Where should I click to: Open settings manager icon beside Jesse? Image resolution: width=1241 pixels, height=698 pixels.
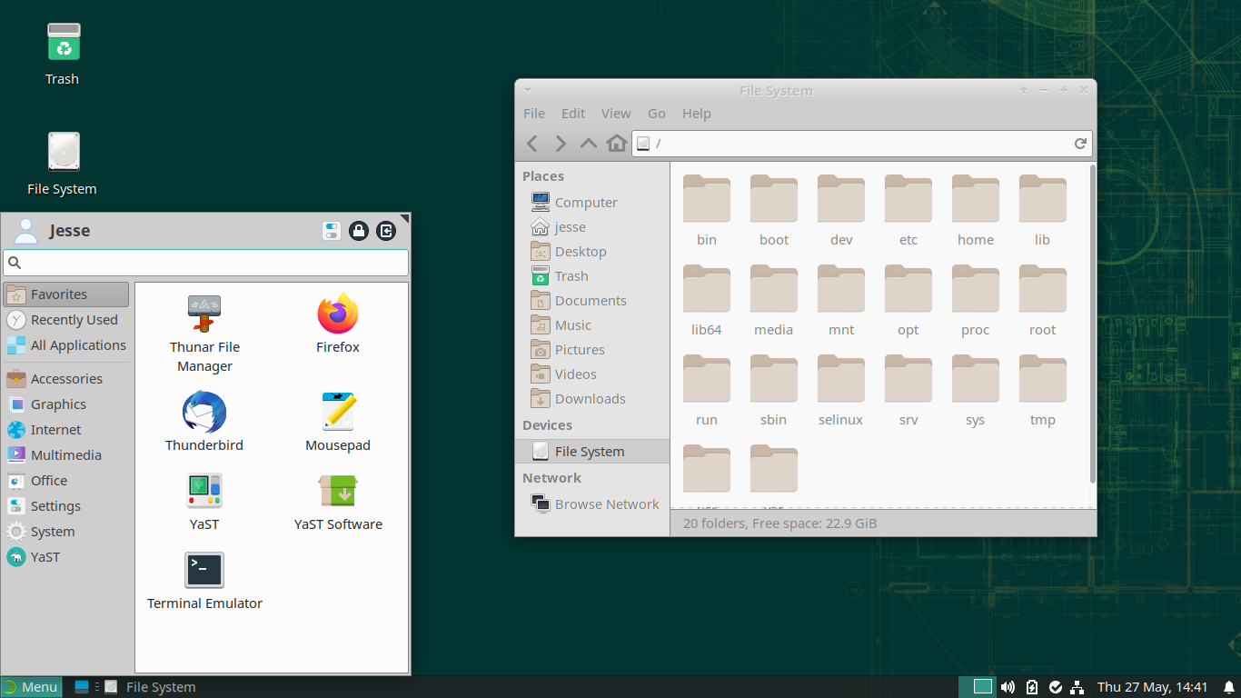point(332,231)
